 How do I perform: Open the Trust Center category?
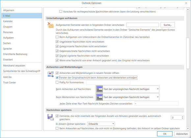coord(22,83)
